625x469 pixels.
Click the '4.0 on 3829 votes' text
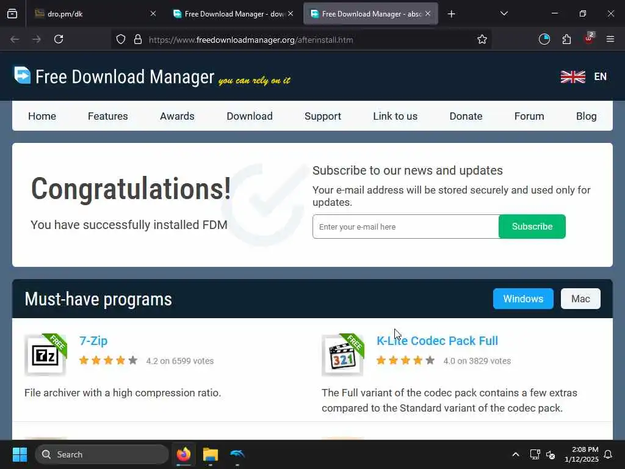coord(477,361)
